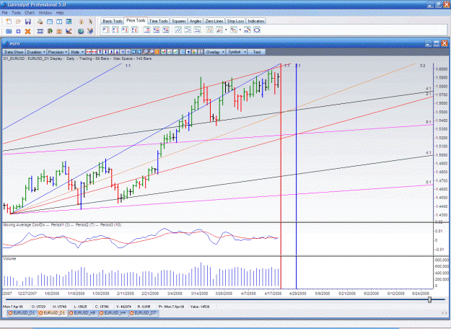Open the Help menu
Viewport: 451px width, 329px height.
[60, 13]
